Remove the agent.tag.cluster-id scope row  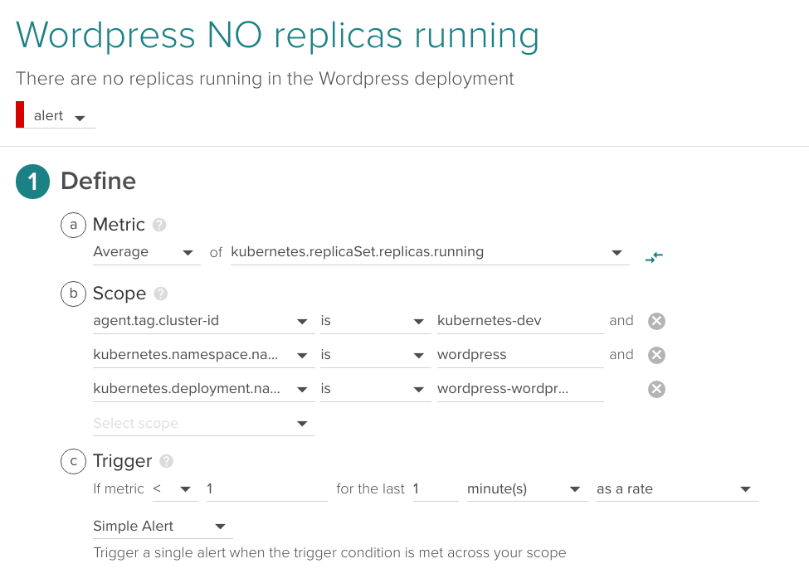[x=656, y=321]
